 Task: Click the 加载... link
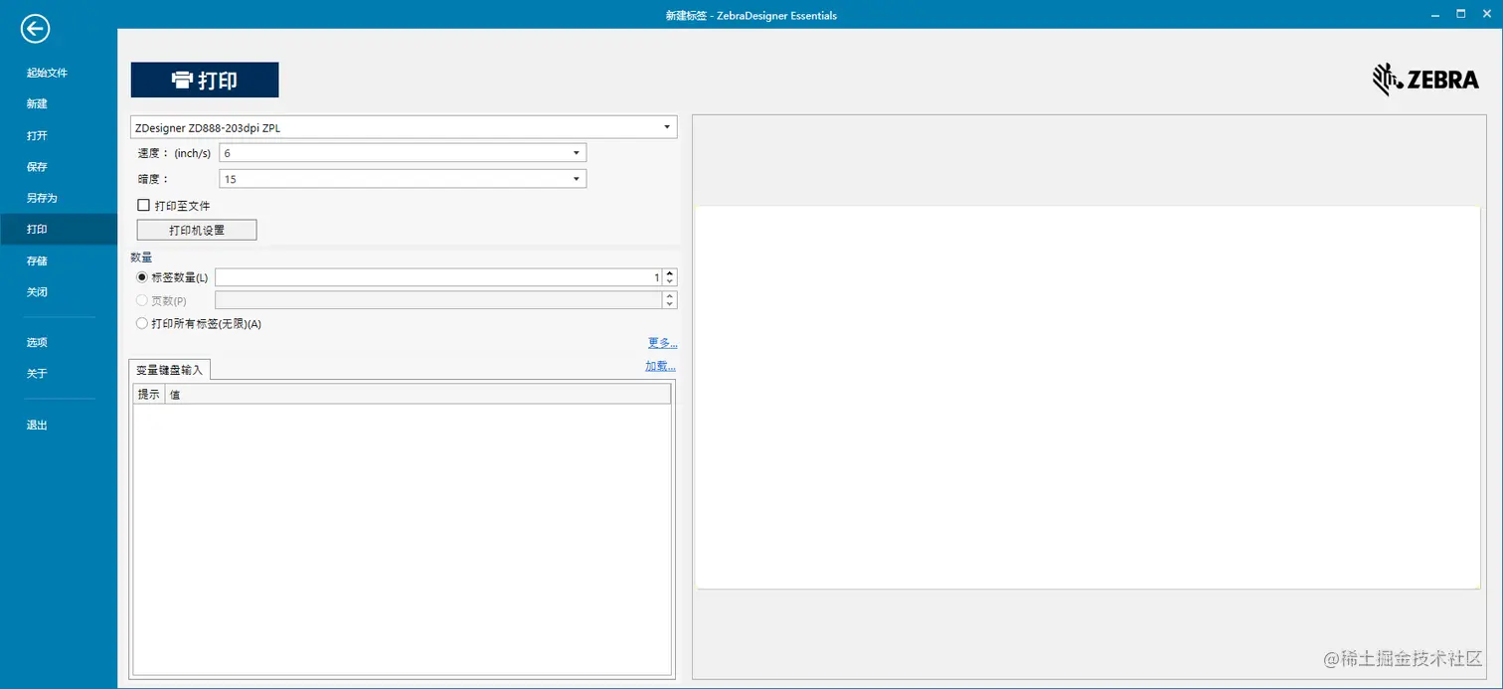(x=660, y=366)
